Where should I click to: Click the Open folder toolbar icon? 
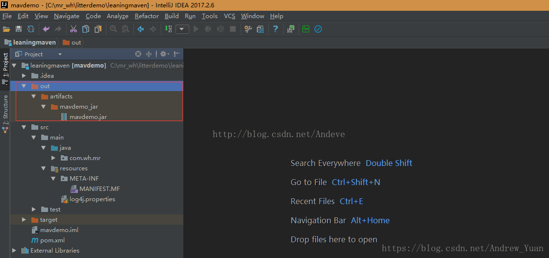pos(6,29)
